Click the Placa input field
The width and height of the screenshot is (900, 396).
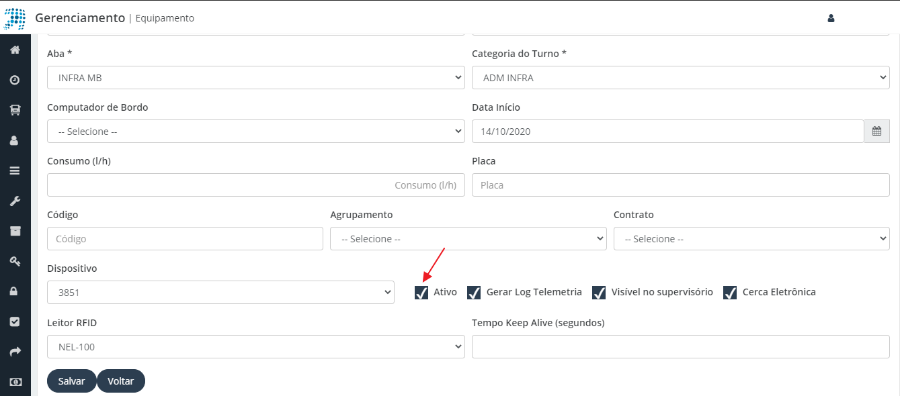(x=681, y=185)
